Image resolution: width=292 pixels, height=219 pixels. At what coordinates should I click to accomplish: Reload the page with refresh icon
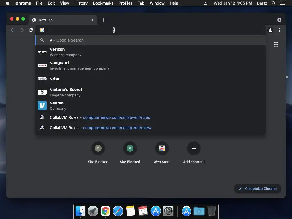(x=31, y=30)
